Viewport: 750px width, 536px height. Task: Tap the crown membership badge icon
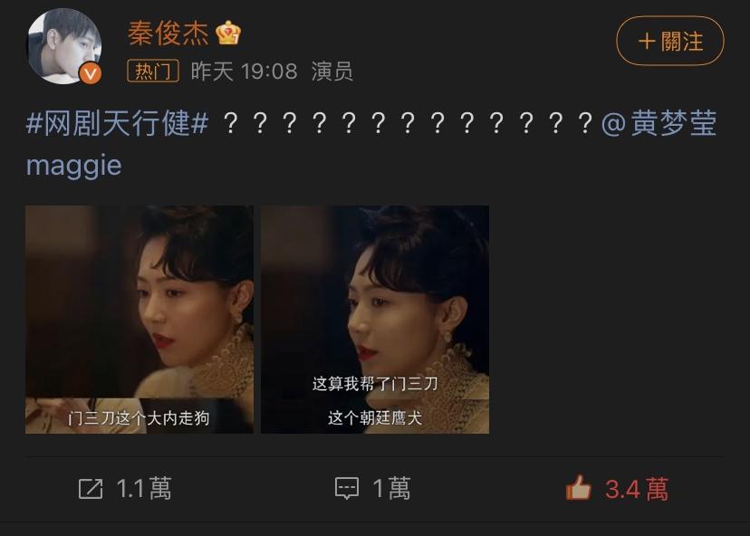point(228,33)
